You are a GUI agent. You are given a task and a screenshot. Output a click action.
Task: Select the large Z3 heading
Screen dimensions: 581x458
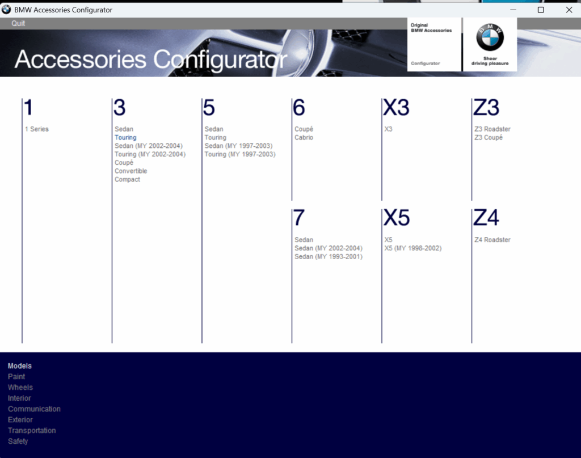486,107
